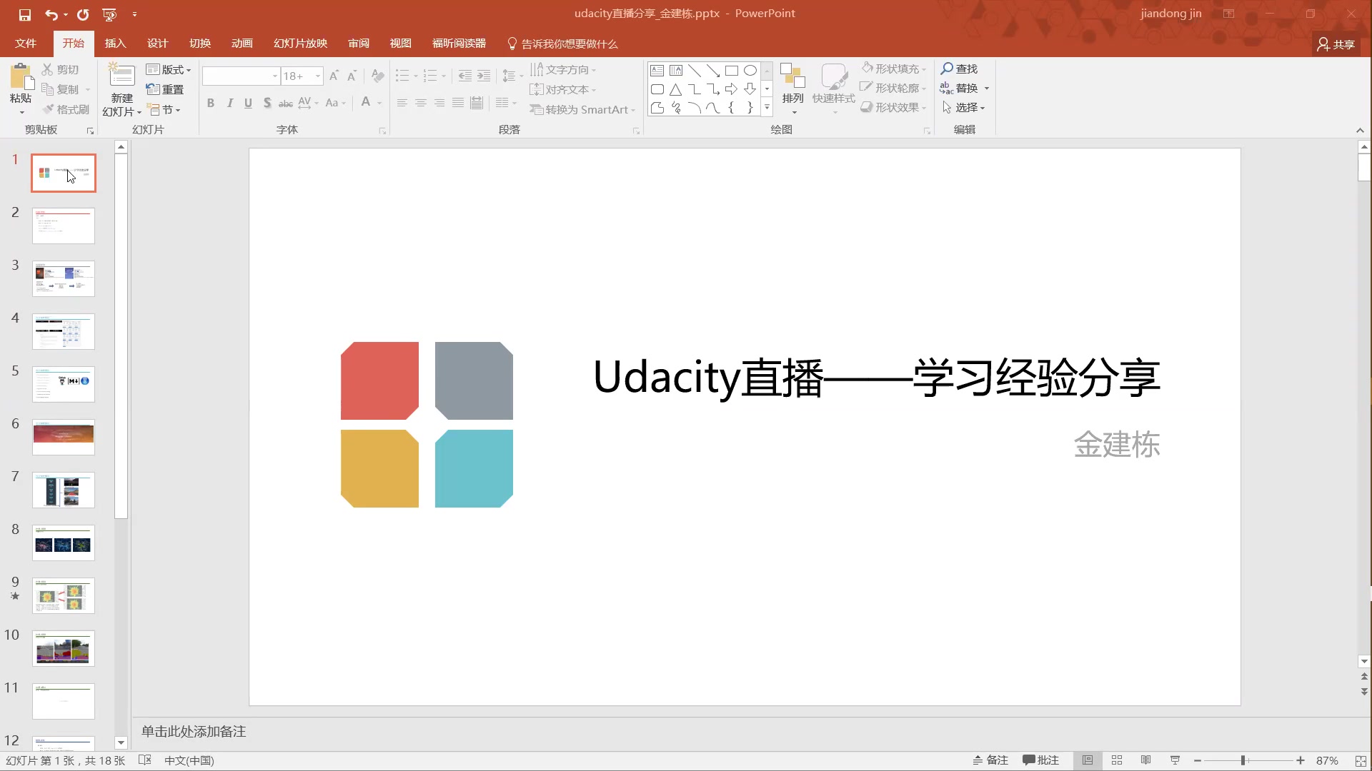The width and height of the screenshot is (1372, 771).
Task: Select slide 6 thumbnail
Action: (64, 437)
